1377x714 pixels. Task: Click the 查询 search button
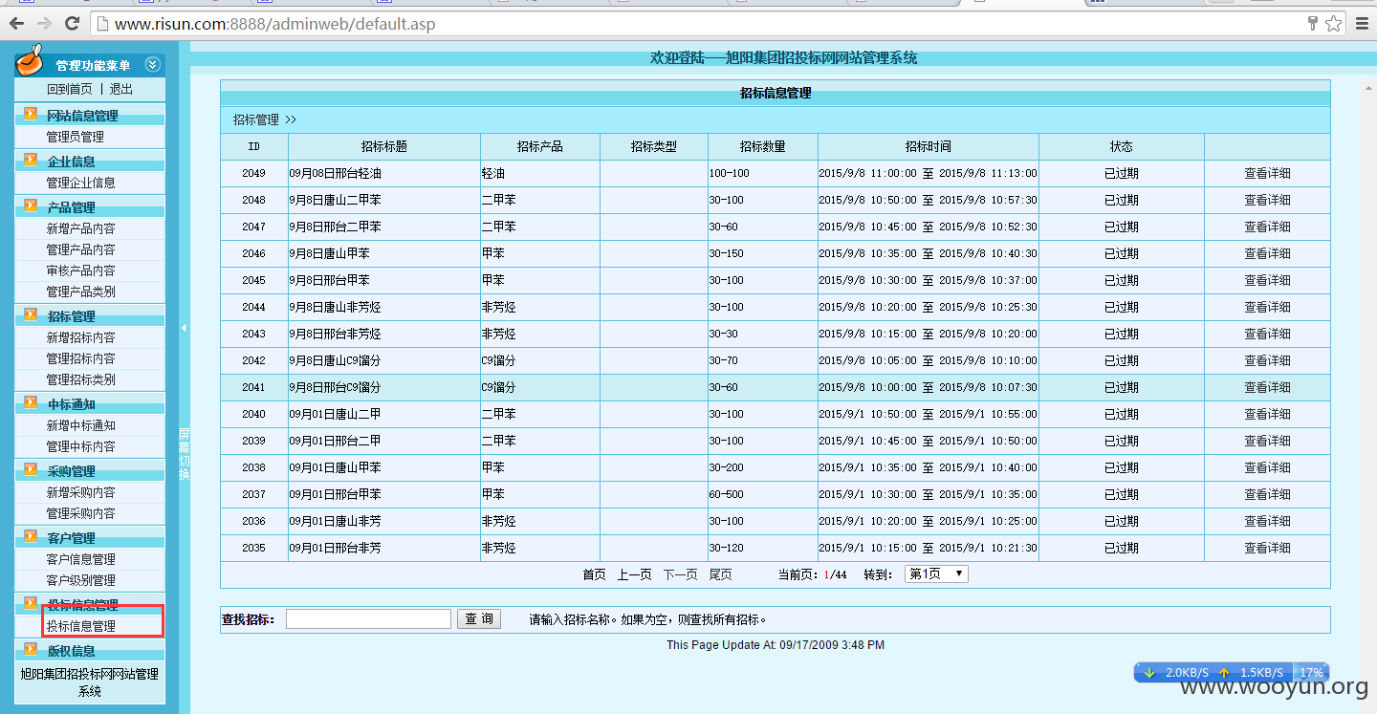[x=479, y=619]
